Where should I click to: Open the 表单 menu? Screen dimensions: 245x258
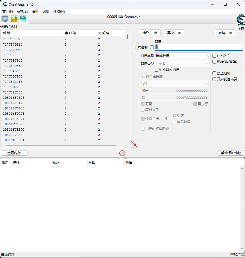click(x=35, y=11)
